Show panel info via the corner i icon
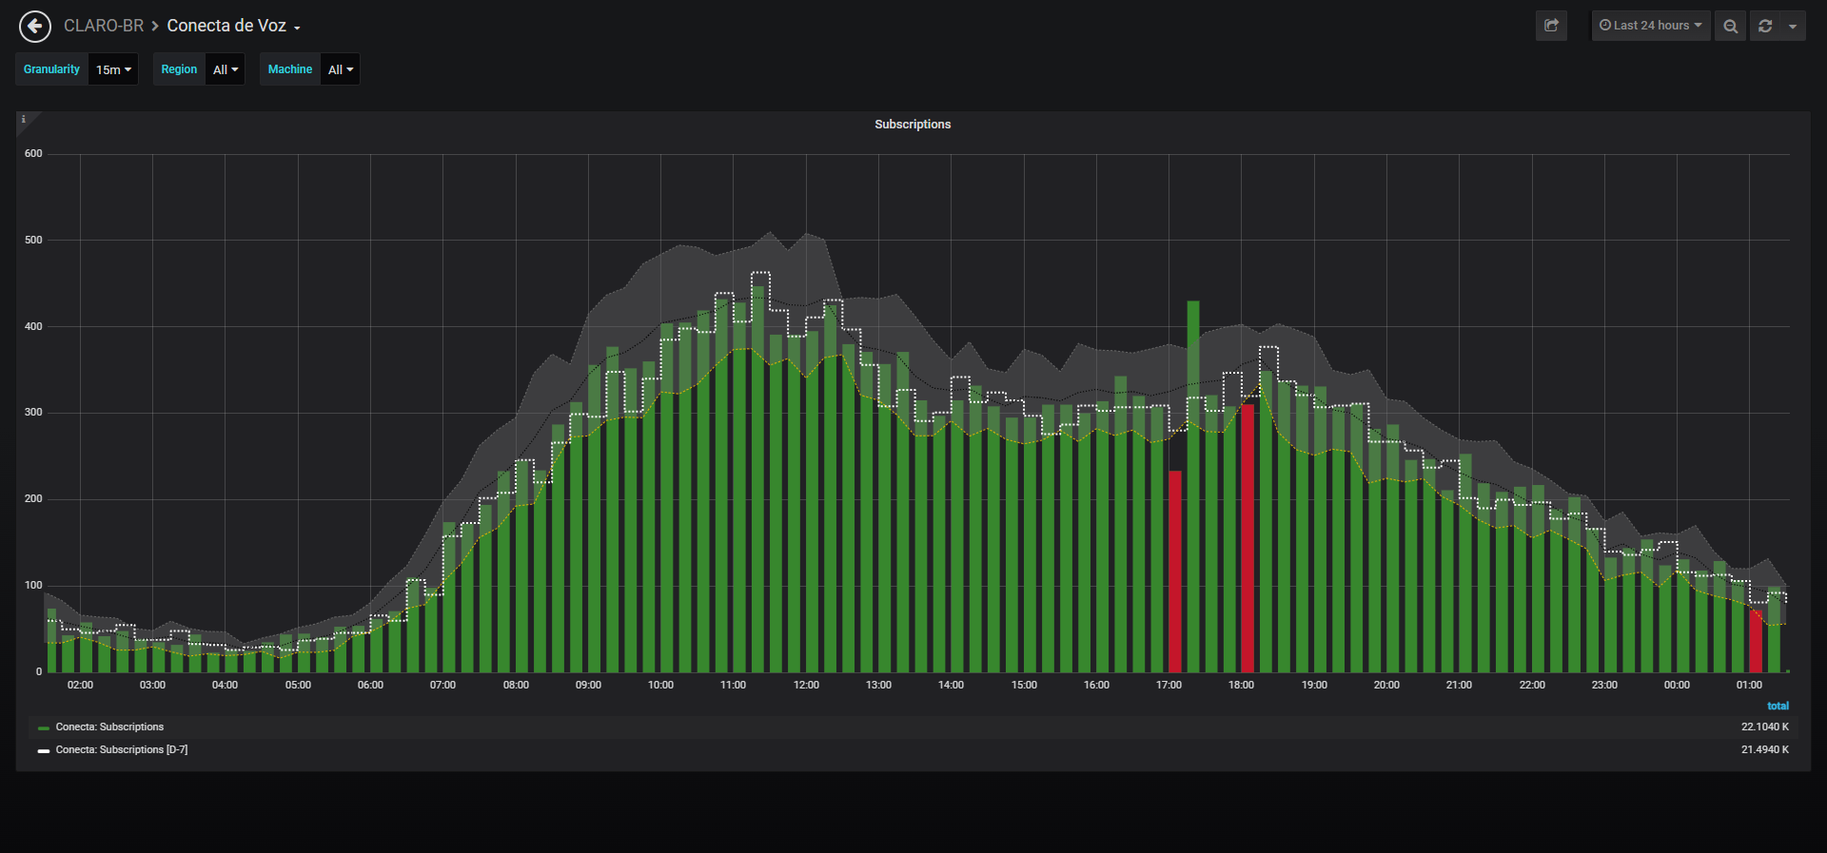Viewport: 1827px width, 853px height. (x=24, y=119)
